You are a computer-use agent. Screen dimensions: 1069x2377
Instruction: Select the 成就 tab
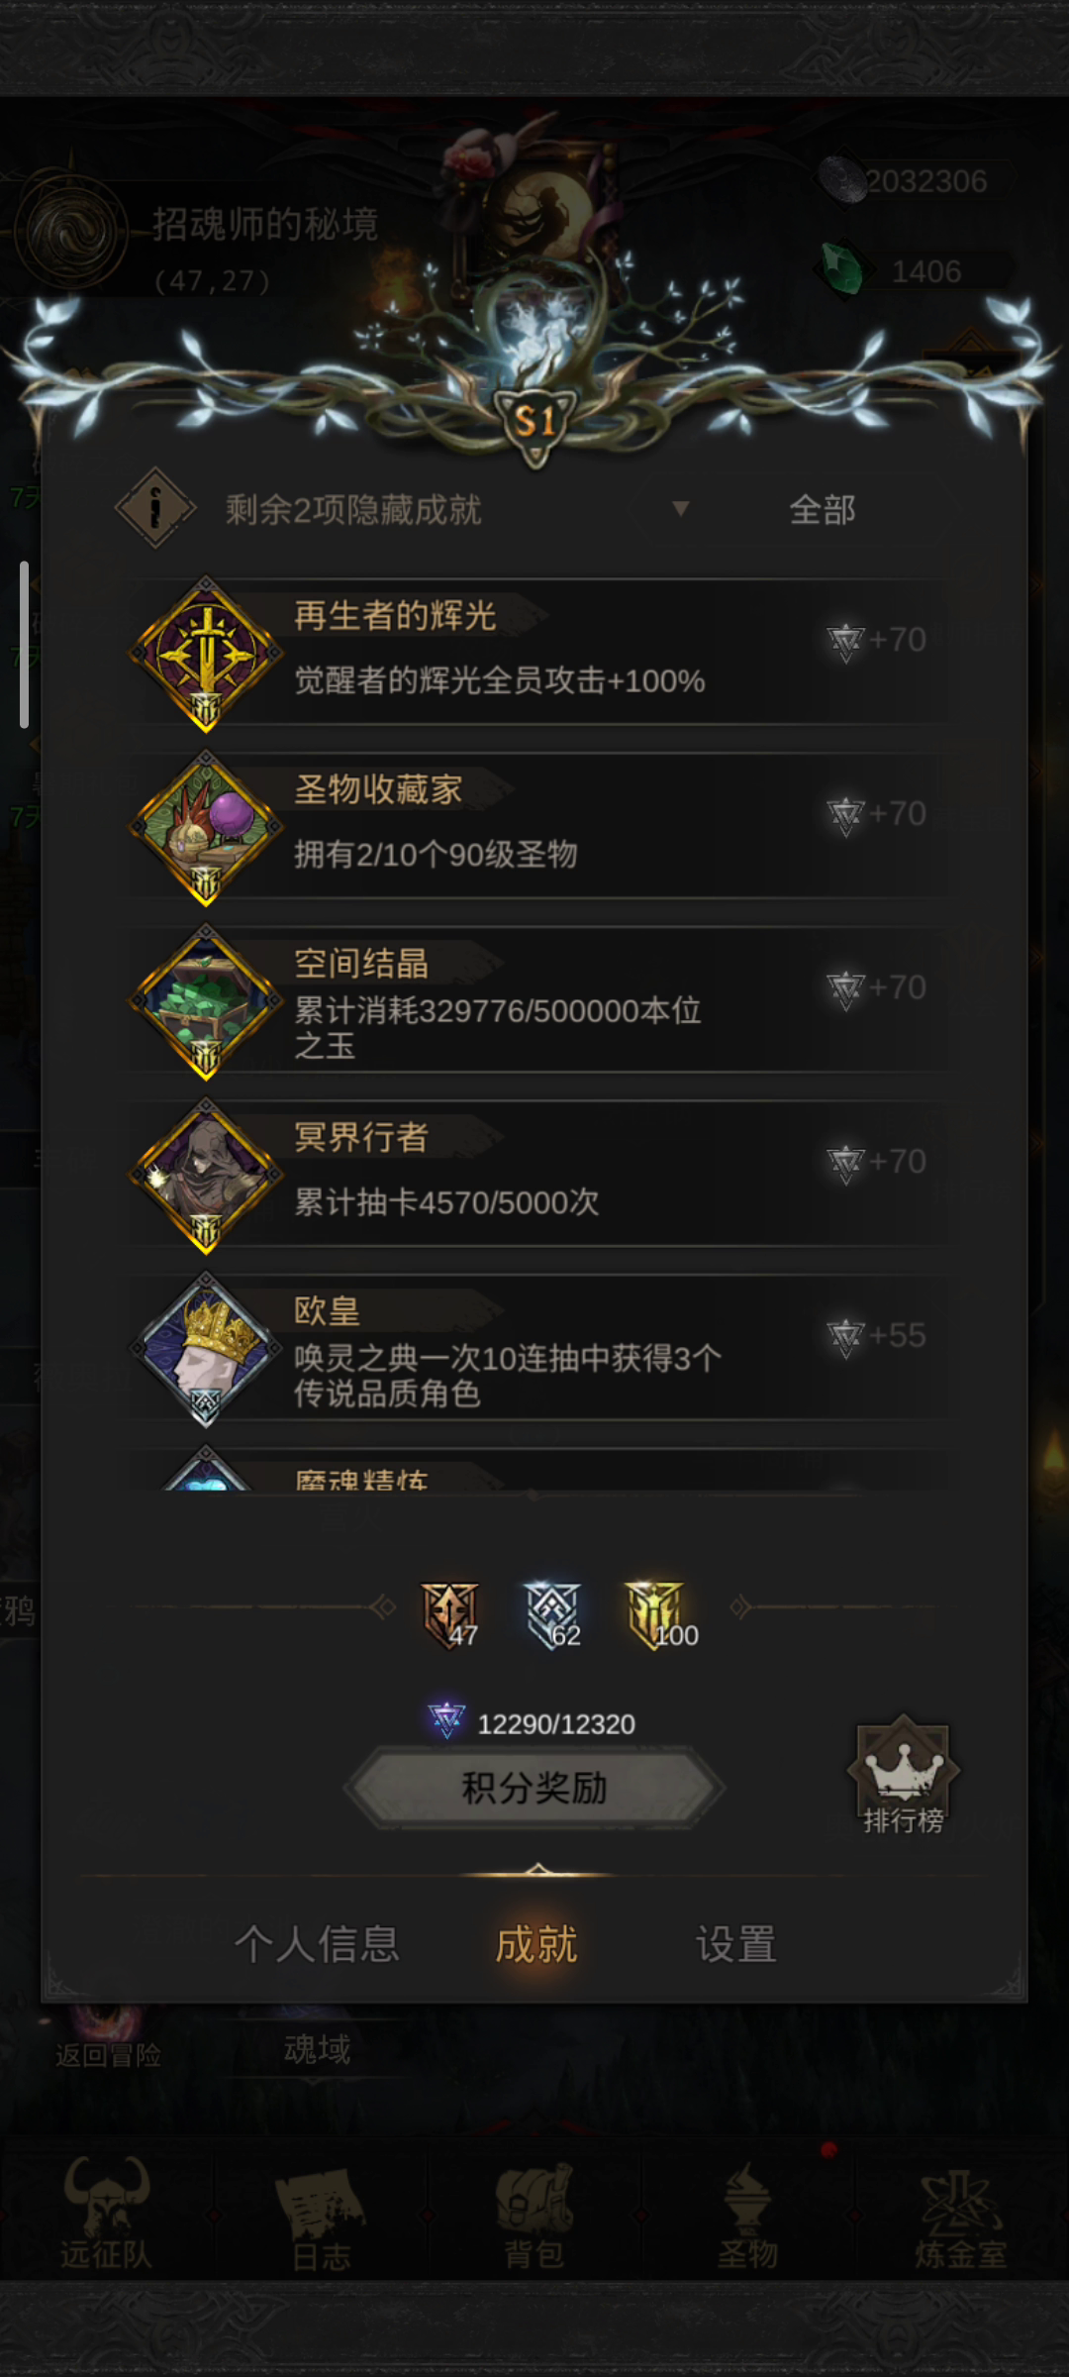point(535,1944)
